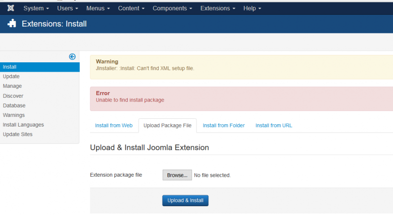The height and width of the screenshot is (215, 393).
Task: Click the Browse... file button
Action: (x=177, y=175)
